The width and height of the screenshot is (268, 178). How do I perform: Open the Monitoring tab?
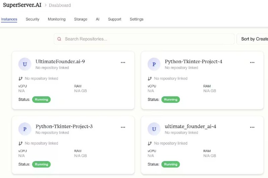click(x=57, y=19)
